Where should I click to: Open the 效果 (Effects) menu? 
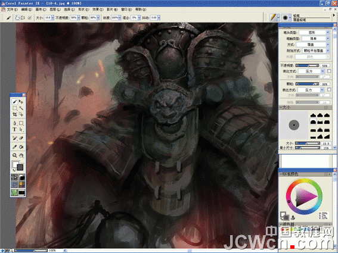98,10
